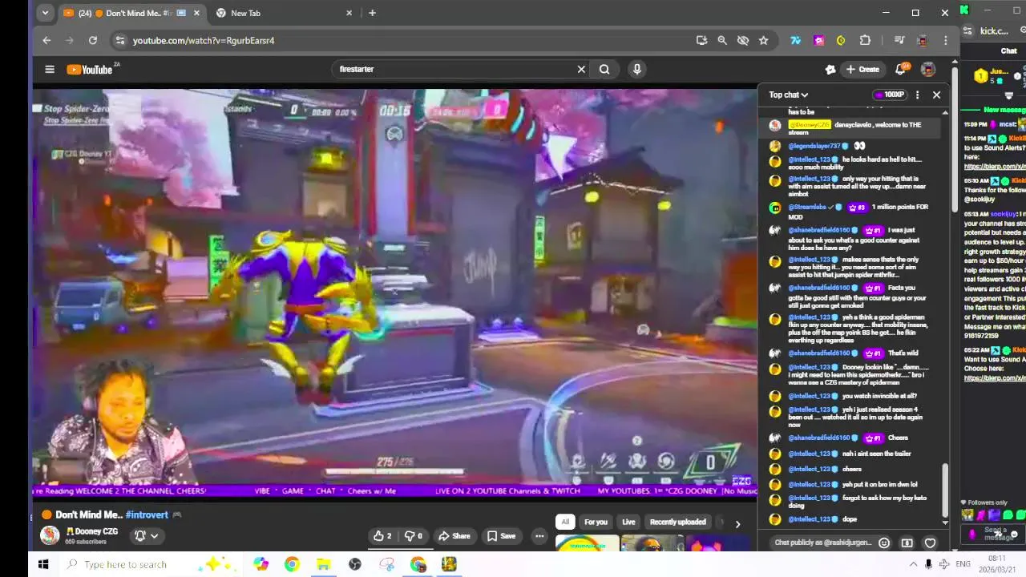Open more actions ellipsis under the video

[539, 536]
